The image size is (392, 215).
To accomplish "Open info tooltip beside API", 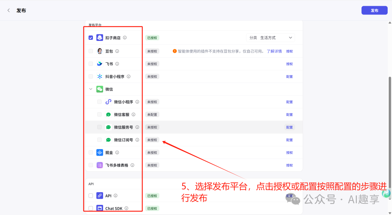I will click(x=115, y=195).
